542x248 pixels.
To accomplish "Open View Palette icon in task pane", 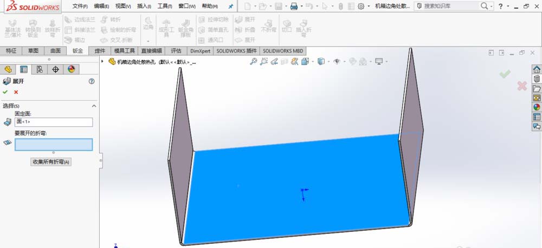I will [x=537, y=98].
